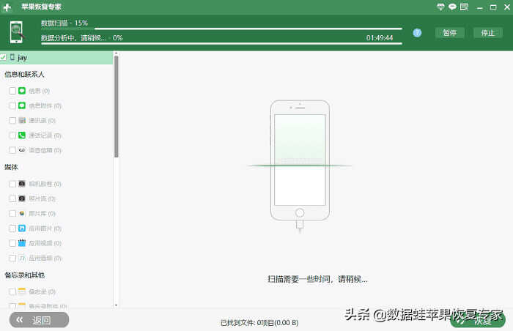Click the 通话记录 phone icon
This screenshot has height=331, width=513.
click(x=22, y=135)
